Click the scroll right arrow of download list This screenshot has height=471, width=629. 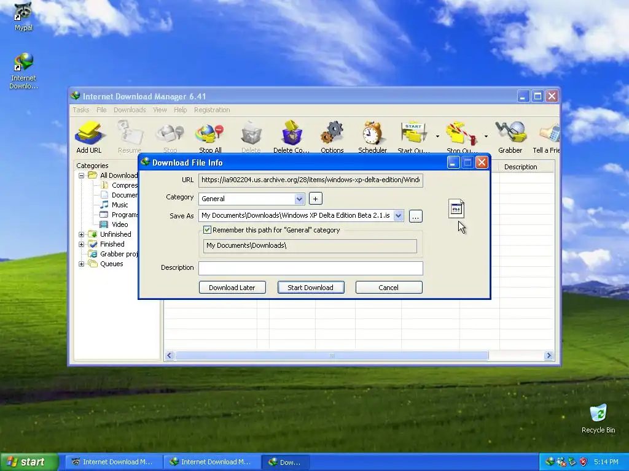549,355
